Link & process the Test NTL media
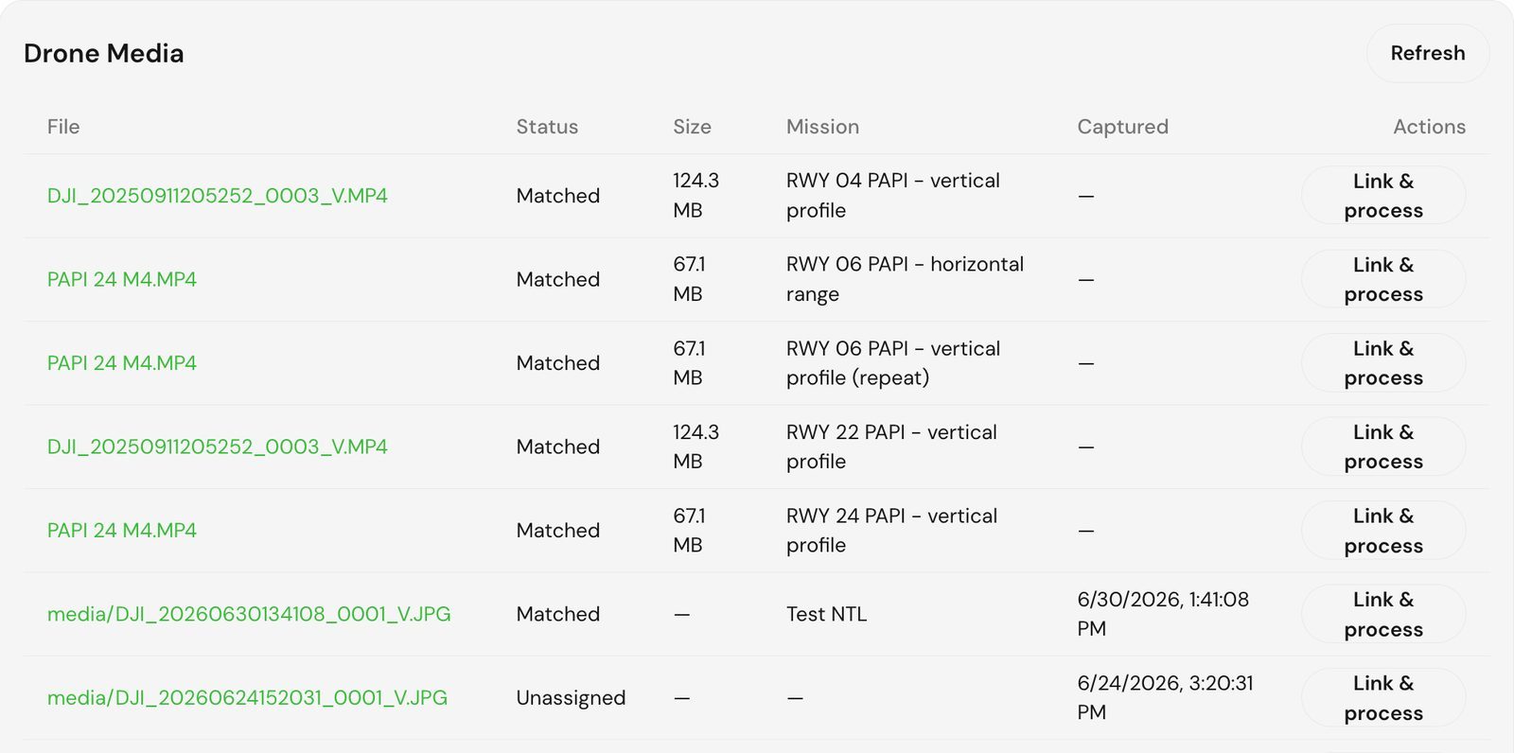 [x=1383, y=614]
